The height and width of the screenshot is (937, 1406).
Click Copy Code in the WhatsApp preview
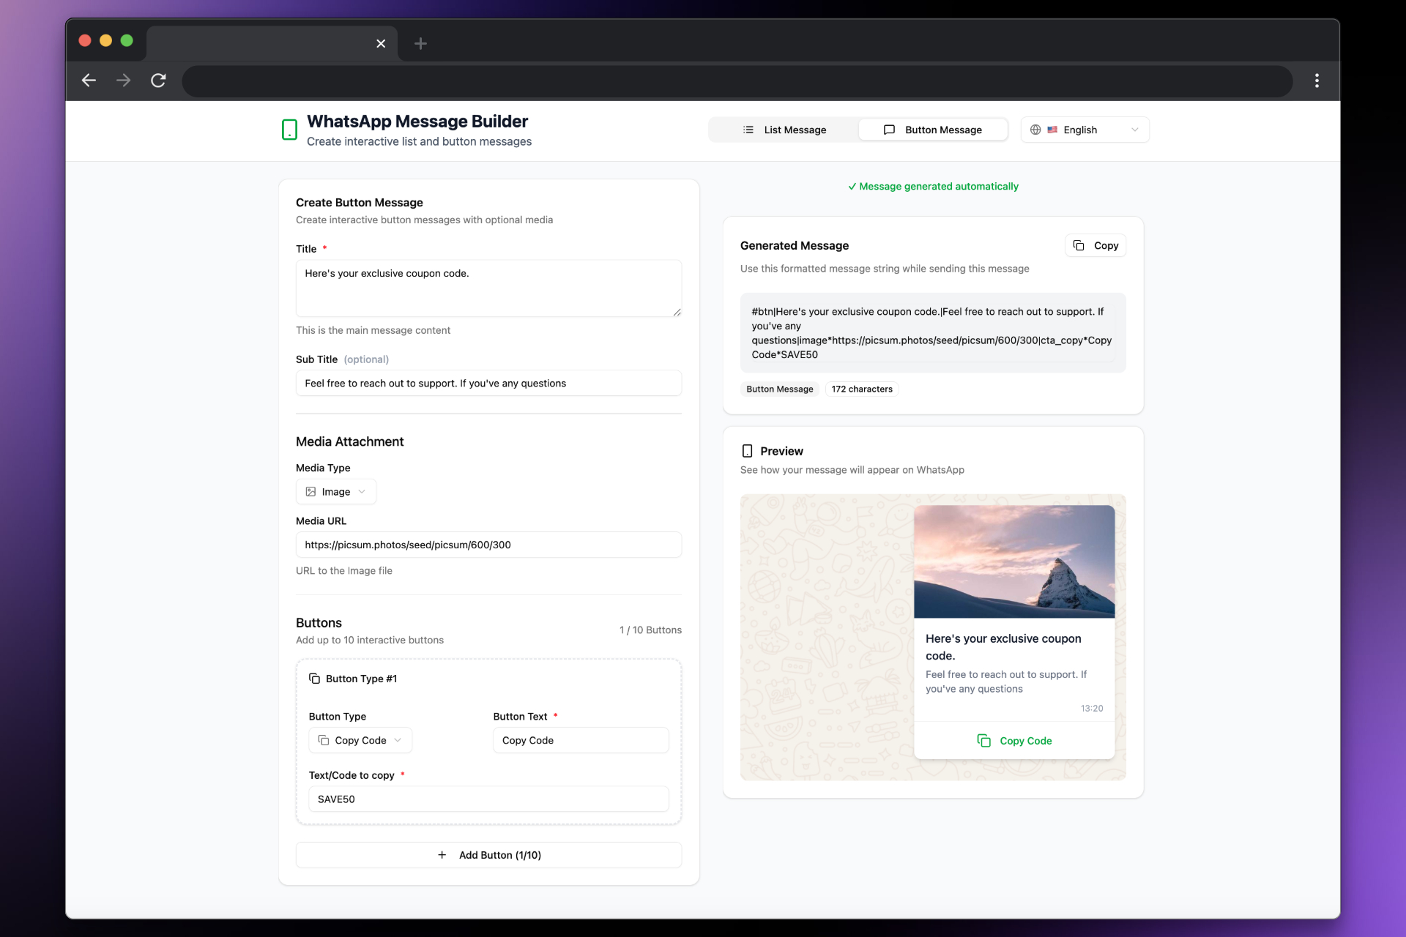tap(1014, 741)
